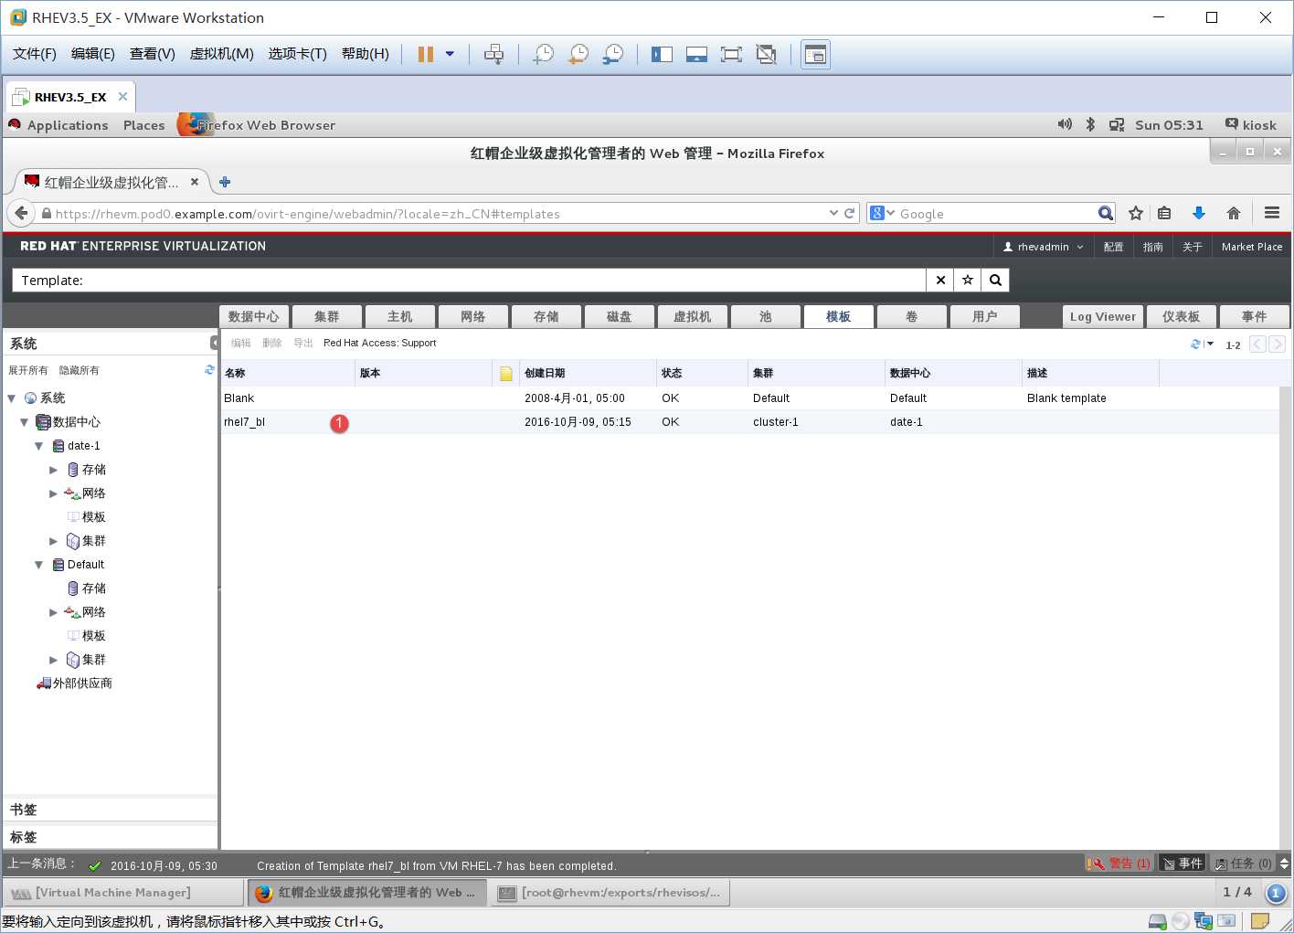The image size is (1294, 933).
Task: Open the kiosk user menu
Action: [x=1251, y=125]
